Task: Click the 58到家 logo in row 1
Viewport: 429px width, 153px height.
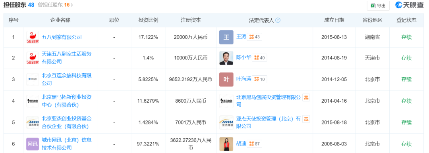Action: click(x=33, y=37)
